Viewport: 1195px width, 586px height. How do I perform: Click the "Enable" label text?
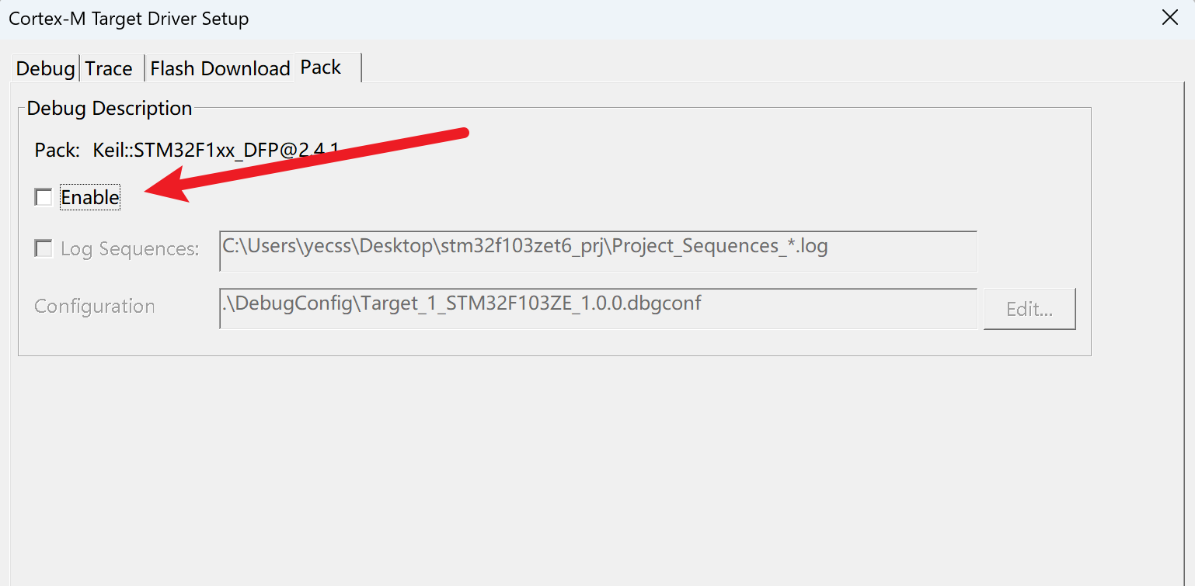tap(90, 198)
